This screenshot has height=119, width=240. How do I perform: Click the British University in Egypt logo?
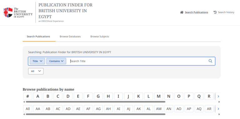coord(18,12)
